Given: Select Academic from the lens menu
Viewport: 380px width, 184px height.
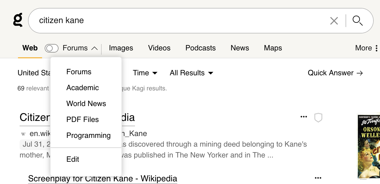Looking at the screenshot, I should coord(83,88).
